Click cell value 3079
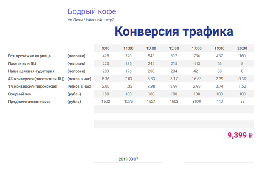 click(197, 102)
